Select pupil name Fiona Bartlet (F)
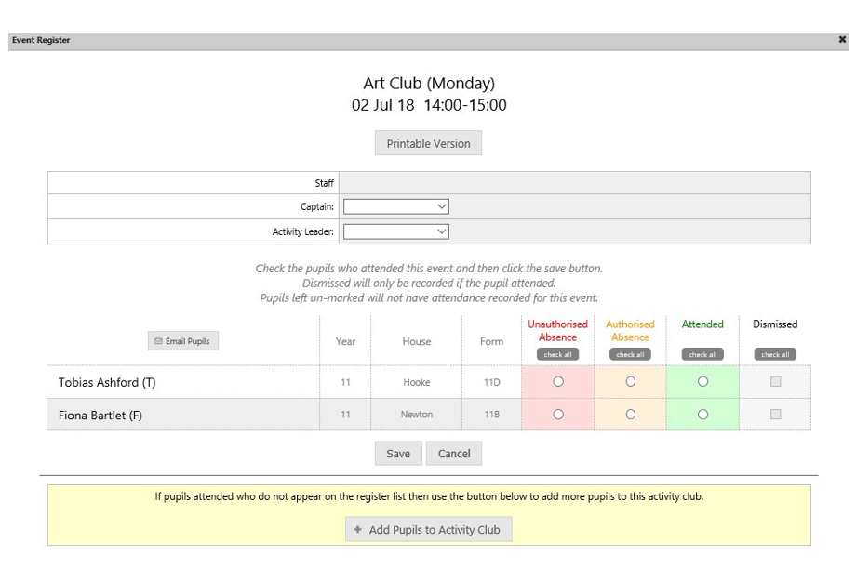Viewport: 856px width, 581px height. tap(100, 416)
